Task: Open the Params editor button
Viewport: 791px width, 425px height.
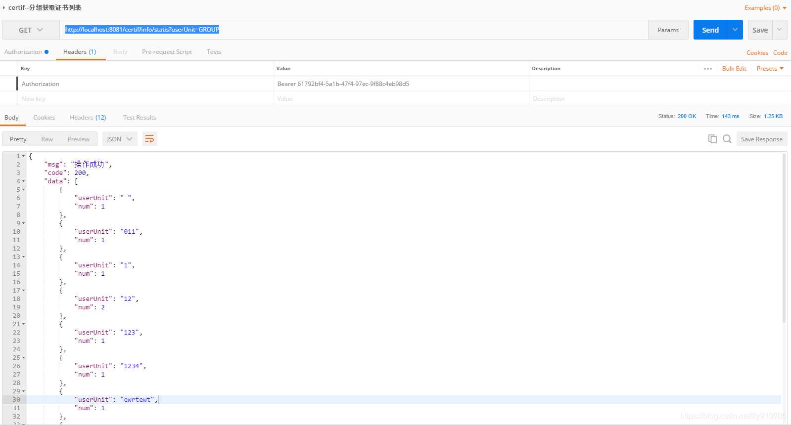Action: 668,30
